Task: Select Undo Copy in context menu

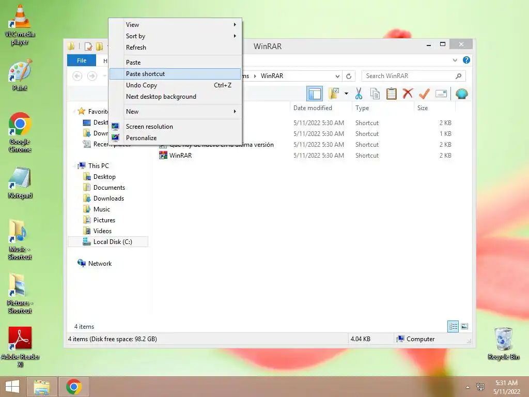Action: click(x=175, y=85)
